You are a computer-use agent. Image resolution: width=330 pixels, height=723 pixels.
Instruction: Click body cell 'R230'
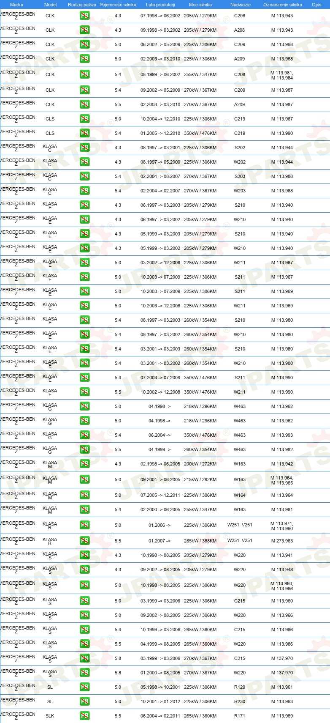240,701
